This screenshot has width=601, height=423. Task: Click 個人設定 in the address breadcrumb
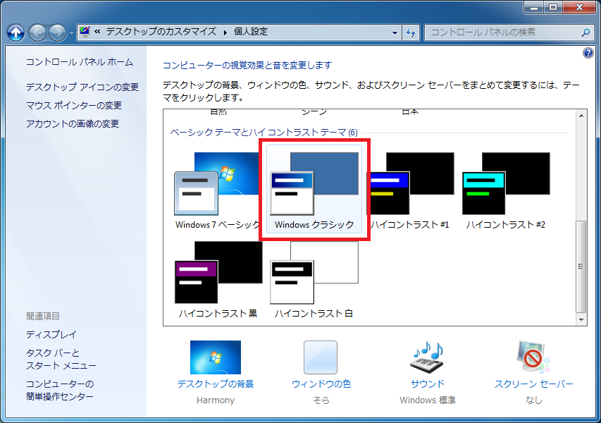point(251,32)
